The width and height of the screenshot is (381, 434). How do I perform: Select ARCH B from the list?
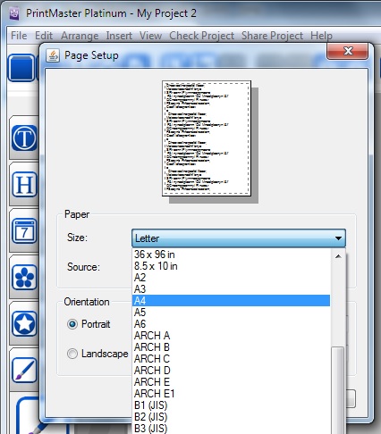click(231, 347)
